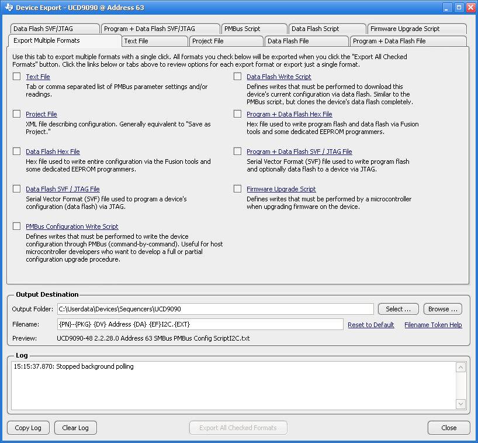Switch to the Text File tab
The height and width of the screenshot is (443, 478).
pos(154,41)
